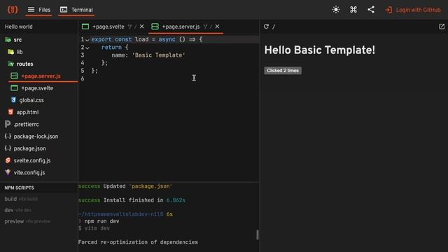Open the command palette icon
Image resolution: width=448 pixels, height=252 pixels.
[x=353, y=10]
